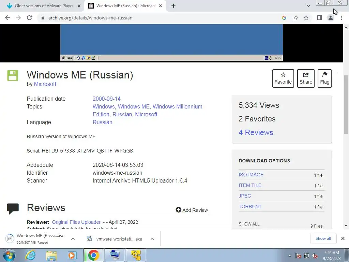This screenshot has width=349, height=262.
Task: Download the ITEM TILE file
Action: [250, 185]
